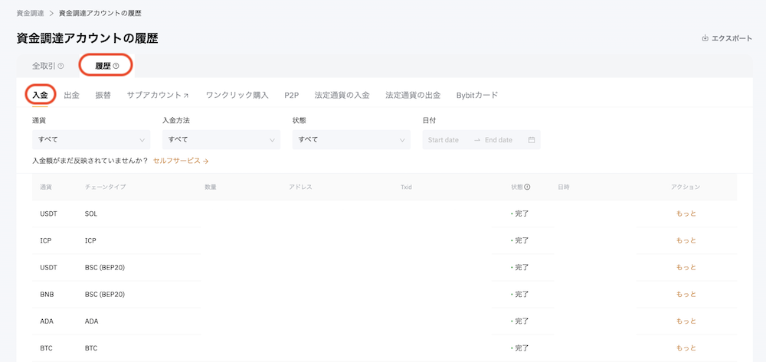This screenshot has height=362, width=766.
Task: Click 完了 status in the USDT SOL row
Action: [520, 214]
